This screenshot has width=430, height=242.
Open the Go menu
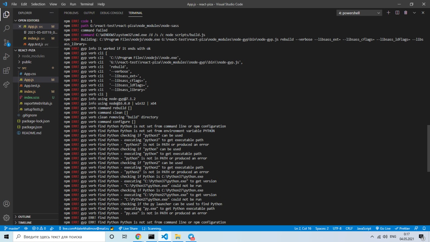coord(63,4)
